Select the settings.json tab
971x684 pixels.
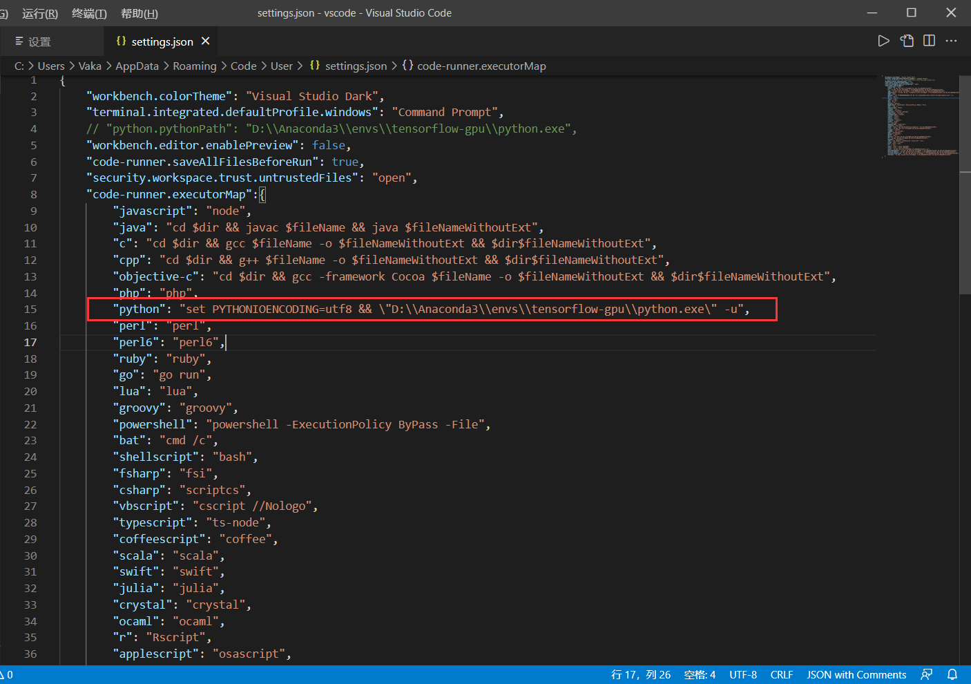pyautogui.click(x=162, y=41)
